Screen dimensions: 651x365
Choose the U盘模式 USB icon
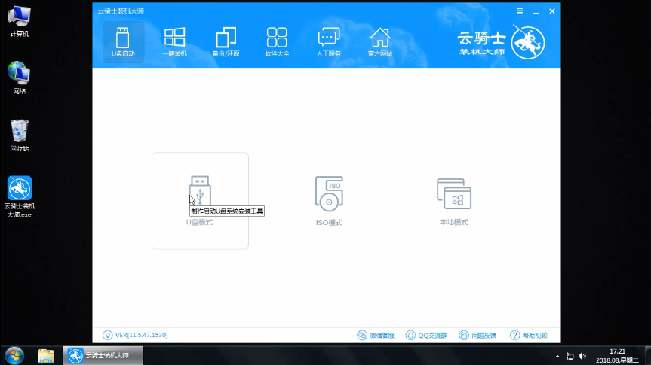point(200,191)
